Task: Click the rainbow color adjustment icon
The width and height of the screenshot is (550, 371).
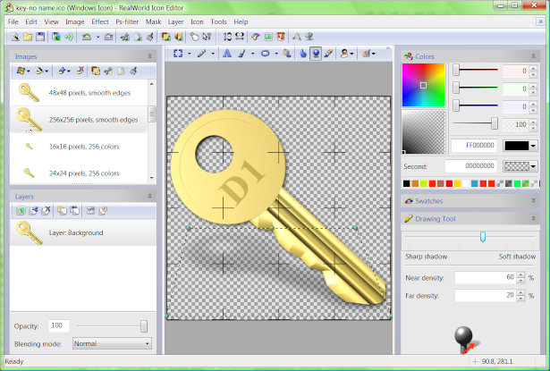Action: click(256, 37)
